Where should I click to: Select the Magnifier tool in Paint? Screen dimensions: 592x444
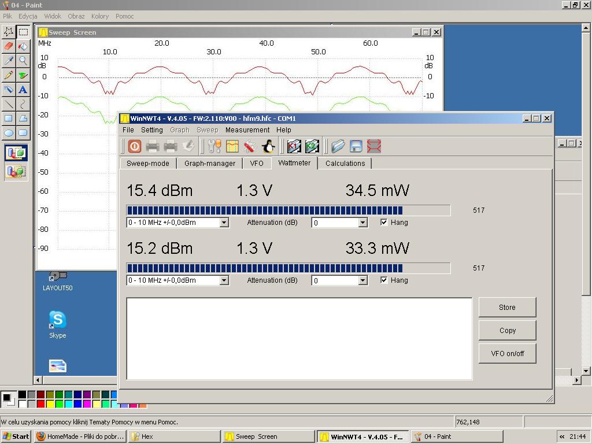[23, 60]
